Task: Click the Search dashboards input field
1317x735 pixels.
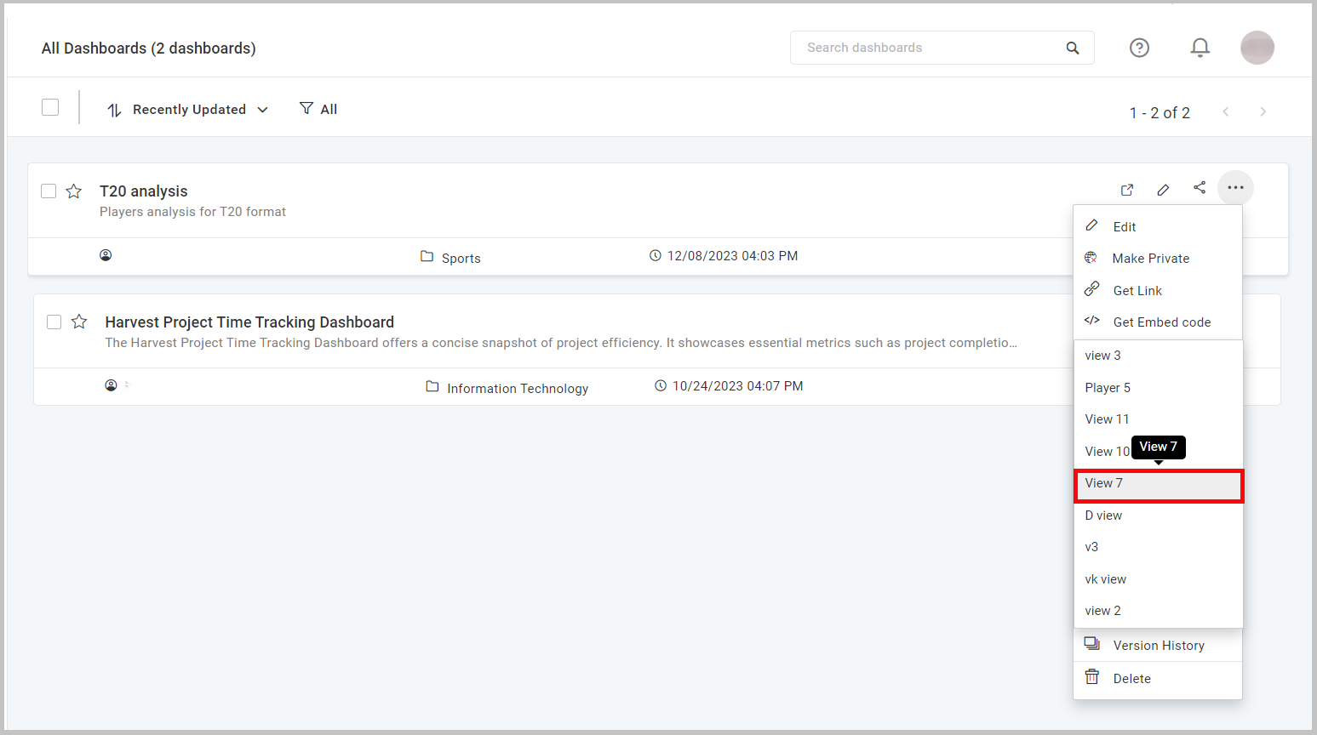Action: 928,48
